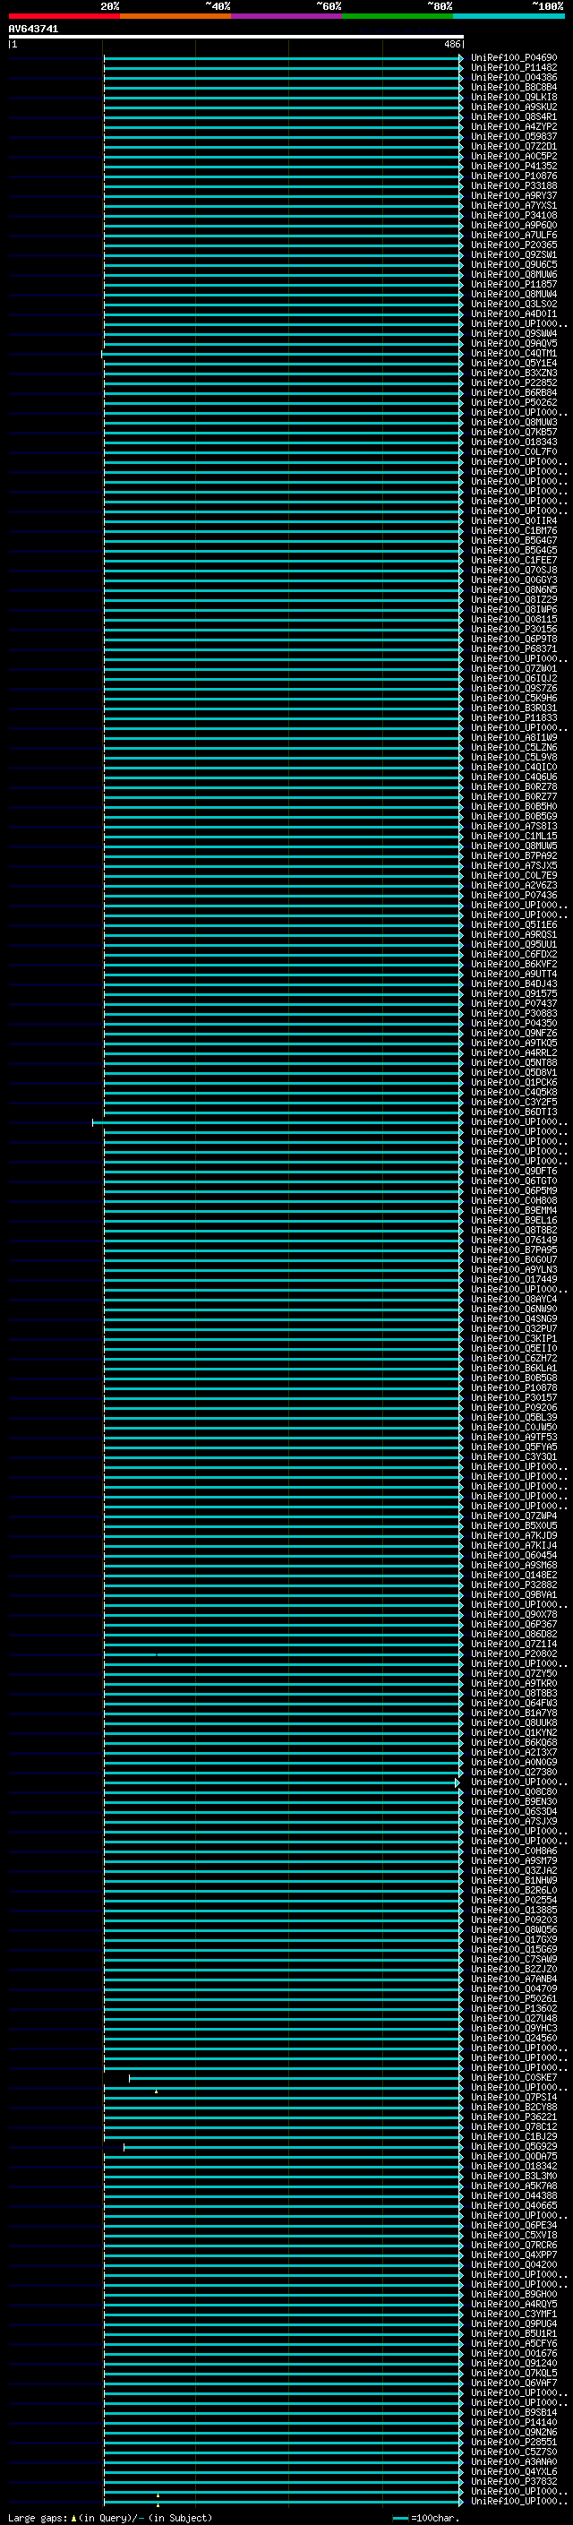
Task: Click the red 20% identity legend segment
Action: click(x=64, y=16)
